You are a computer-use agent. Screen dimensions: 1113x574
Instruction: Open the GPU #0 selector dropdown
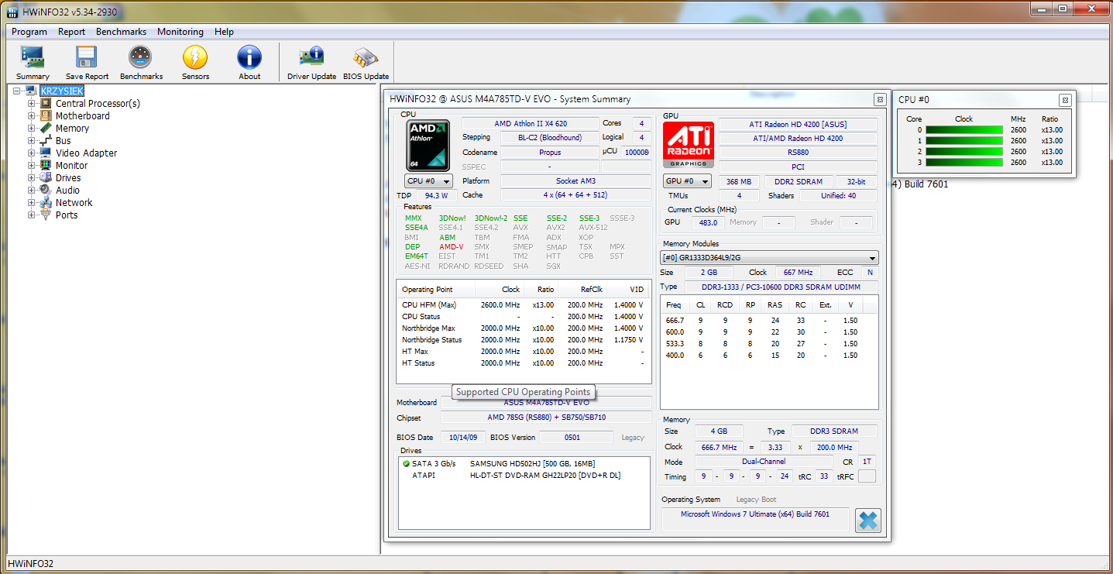pos(688,181)
